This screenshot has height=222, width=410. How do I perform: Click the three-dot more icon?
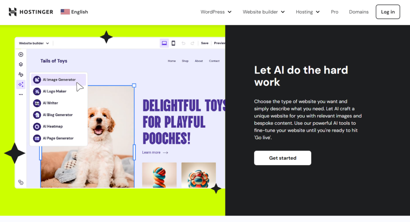[x=21, y=94]
